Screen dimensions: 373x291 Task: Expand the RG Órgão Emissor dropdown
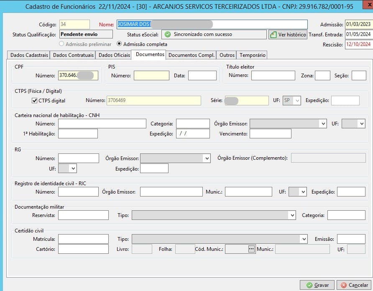(x=207, y=158)
